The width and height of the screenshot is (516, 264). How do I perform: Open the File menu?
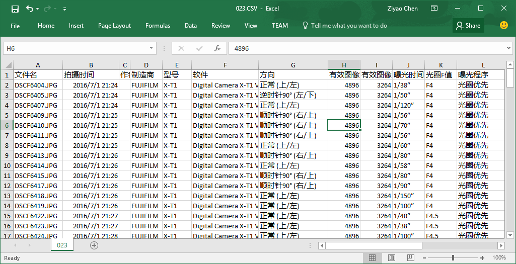pyautogui.click(x=15, y=26)
